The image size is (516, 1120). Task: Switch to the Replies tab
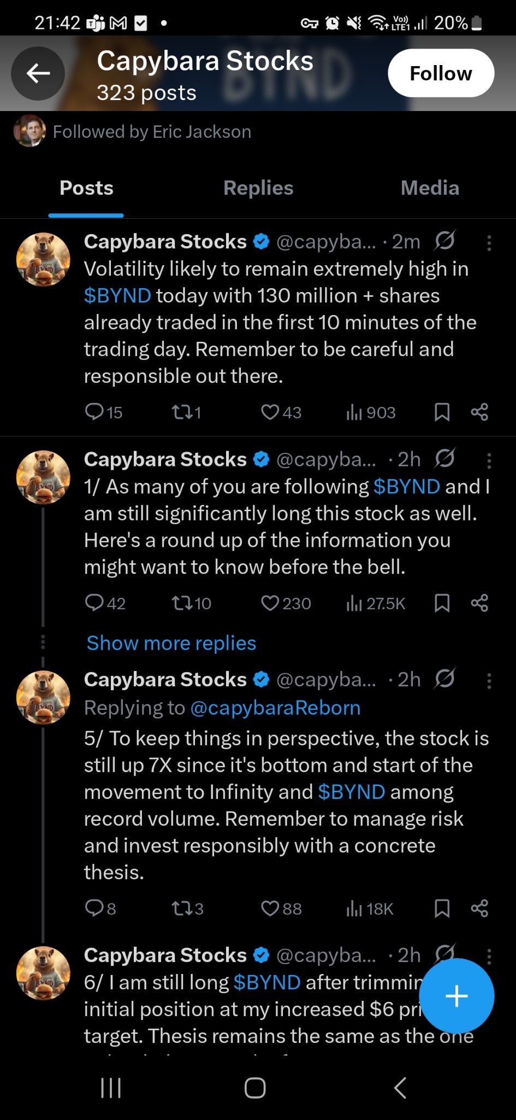258,188
